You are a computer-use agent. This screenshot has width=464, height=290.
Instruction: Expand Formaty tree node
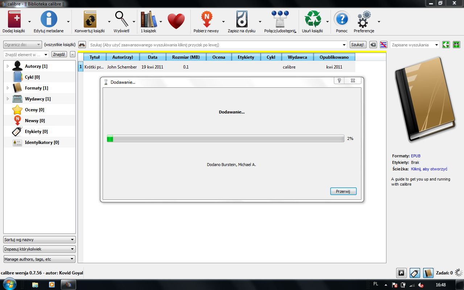pyautogui.click(x=8, y=88)
